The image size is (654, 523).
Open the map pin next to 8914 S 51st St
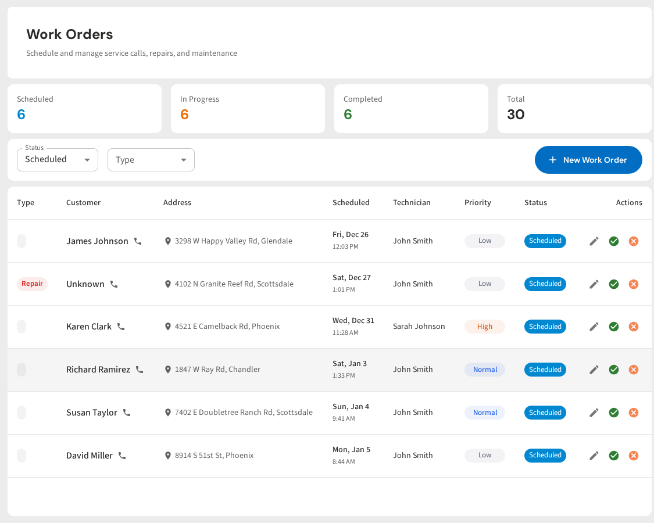[x=168, y=456]
